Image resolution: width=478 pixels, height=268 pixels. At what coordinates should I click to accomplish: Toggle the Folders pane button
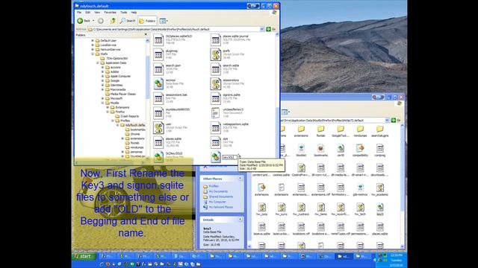[x=147, y=21]
